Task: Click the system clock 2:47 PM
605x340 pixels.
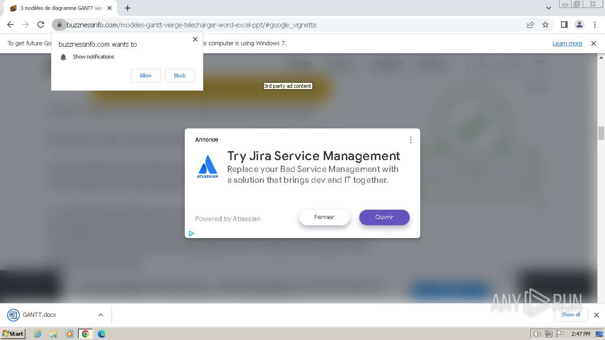Action: point(580,334)
